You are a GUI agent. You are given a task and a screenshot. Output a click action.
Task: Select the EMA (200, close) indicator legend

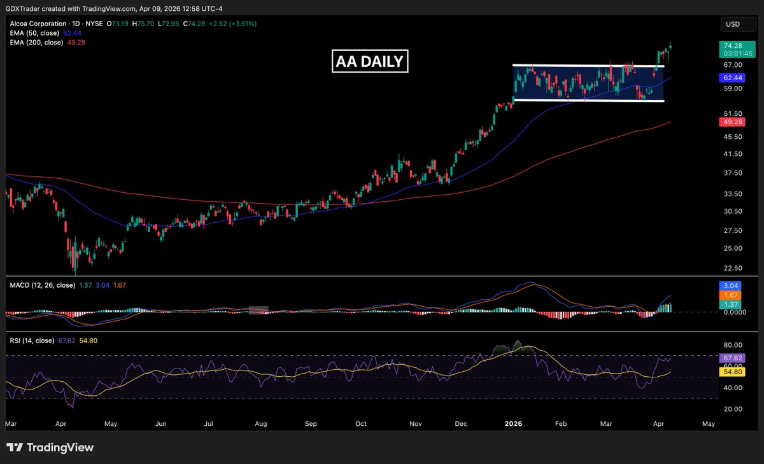pos(35,42)
